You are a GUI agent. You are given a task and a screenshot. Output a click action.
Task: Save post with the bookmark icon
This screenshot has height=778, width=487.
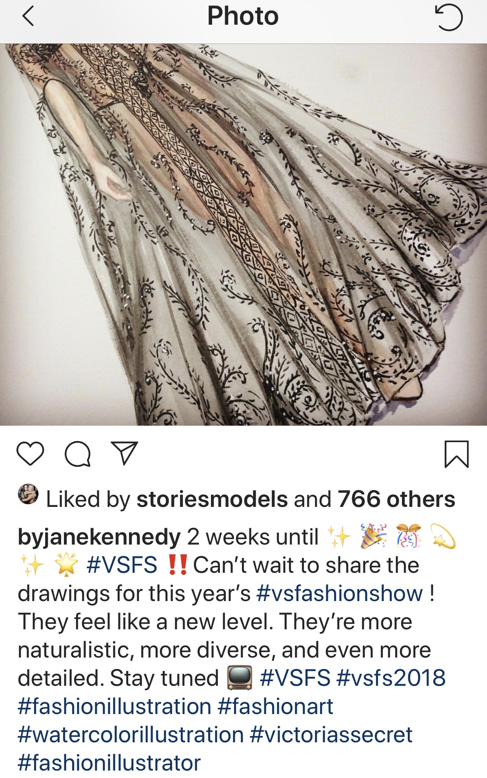point(456,454)
